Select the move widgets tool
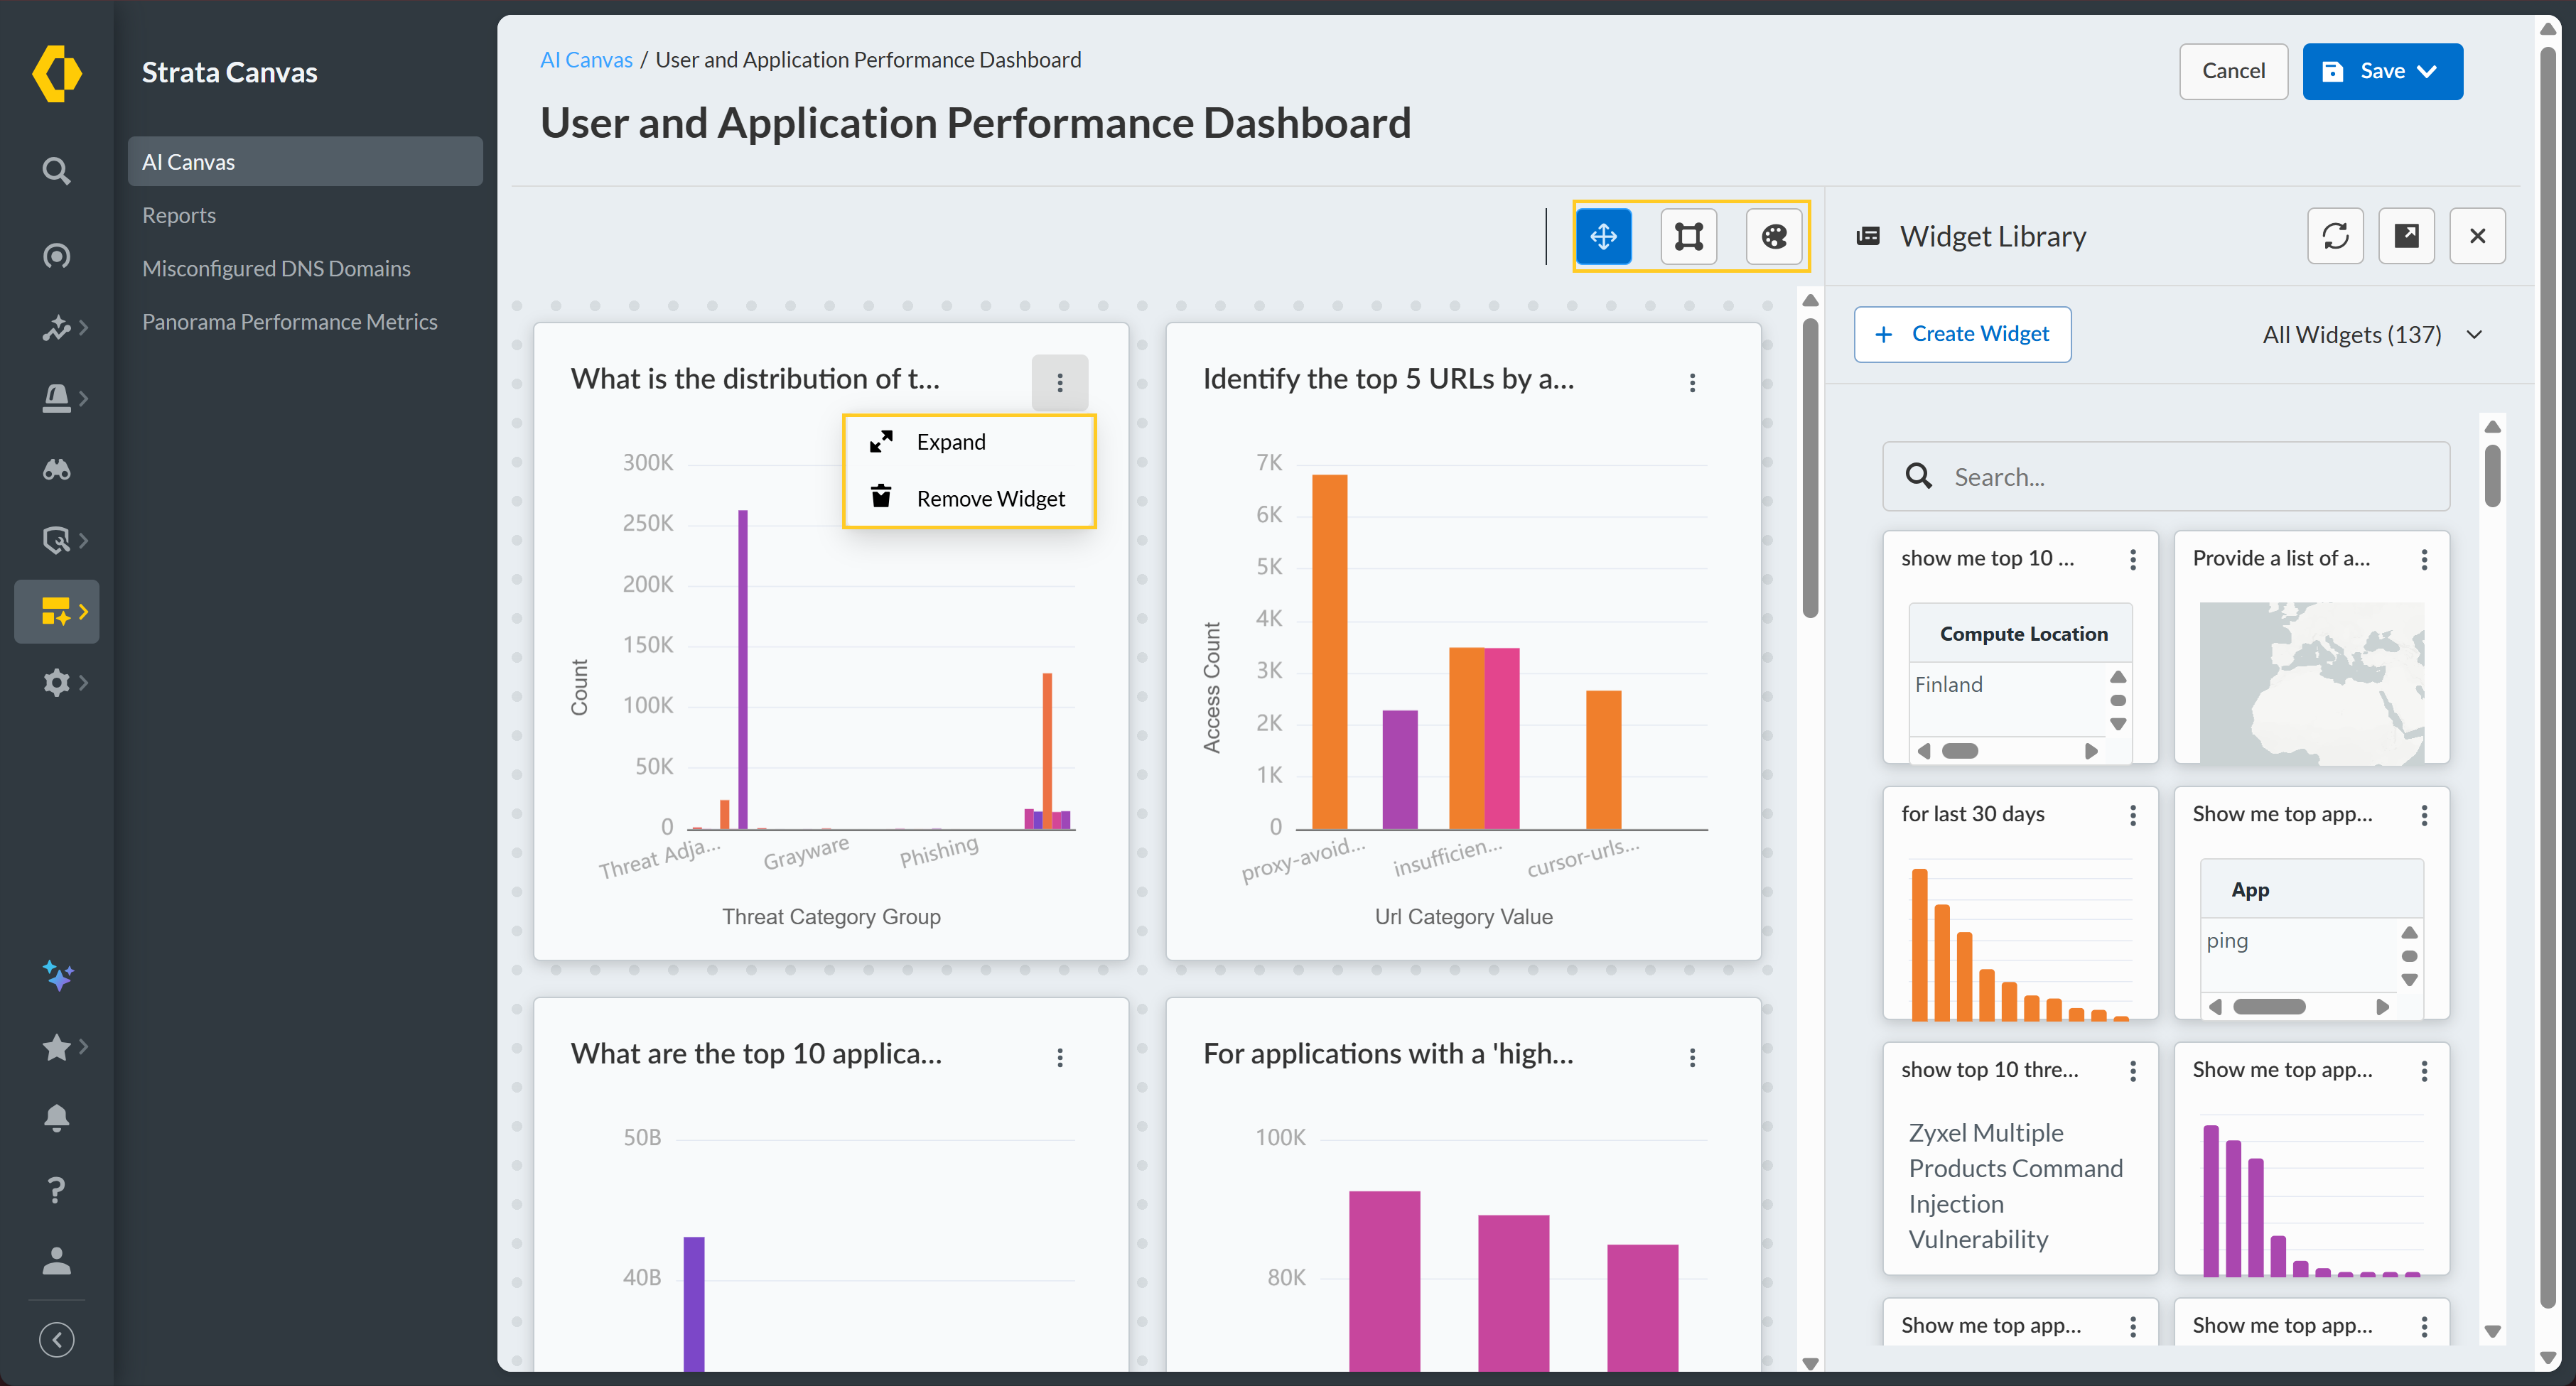Screen dimensions: 2576x1386 (1603, 237)
